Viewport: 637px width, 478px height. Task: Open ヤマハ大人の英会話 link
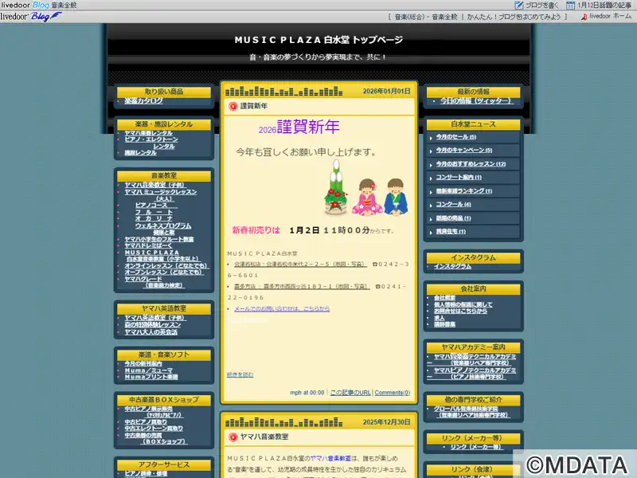(150, 331)
